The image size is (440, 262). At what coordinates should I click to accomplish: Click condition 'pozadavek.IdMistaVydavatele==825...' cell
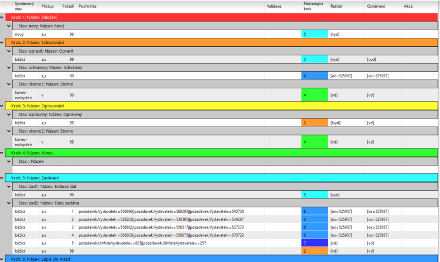[x=170, y=243]
